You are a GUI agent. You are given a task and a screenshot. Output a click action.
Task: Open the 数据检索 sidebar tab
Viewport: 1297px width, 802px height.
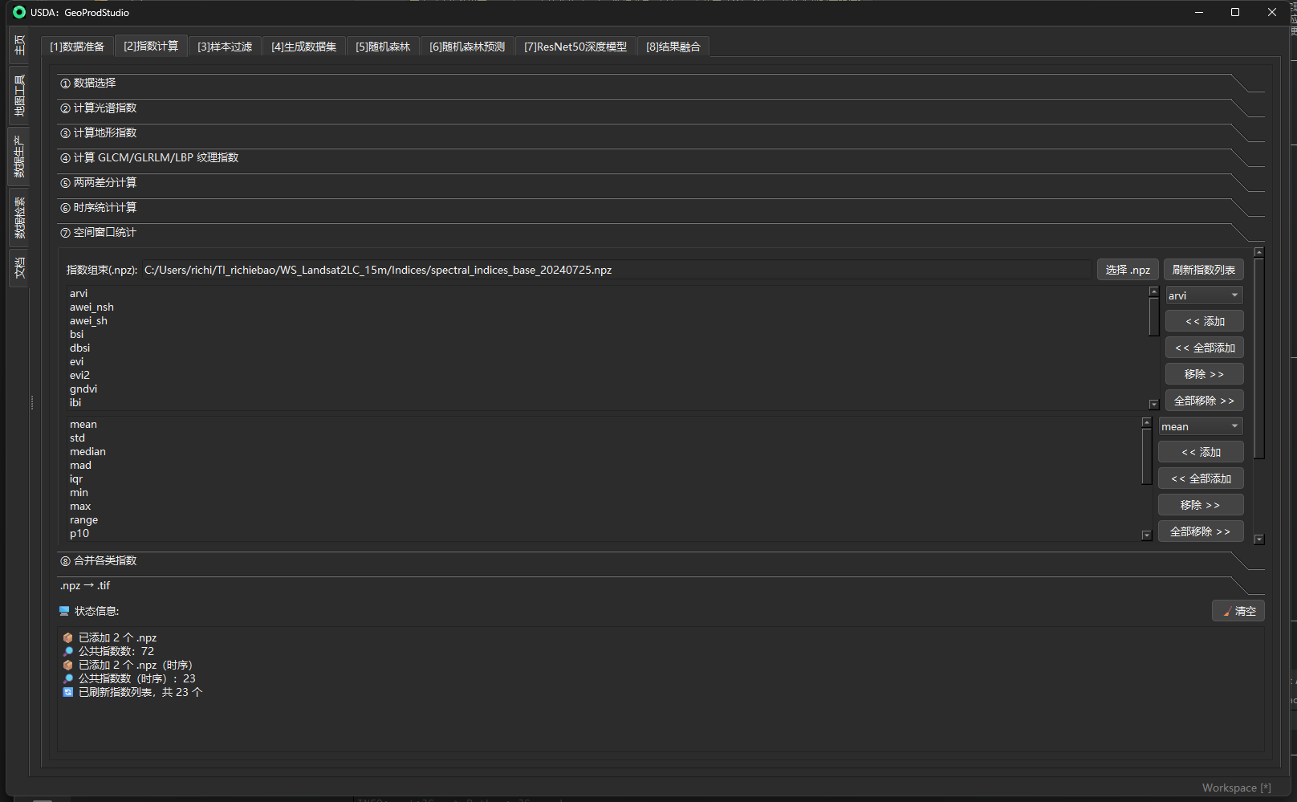19,218
